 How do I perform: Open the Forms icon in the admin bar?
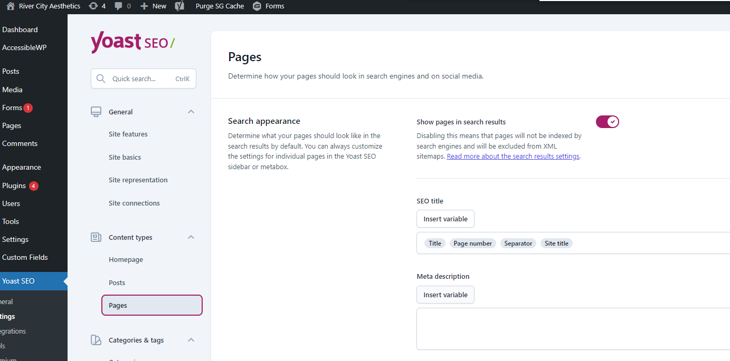click(x=257, y=6)
